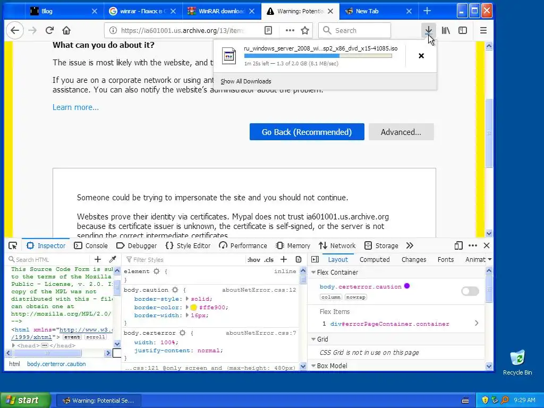The image size is (544, 408).
Task: Create a new HTML node
Action: point(98,259)
